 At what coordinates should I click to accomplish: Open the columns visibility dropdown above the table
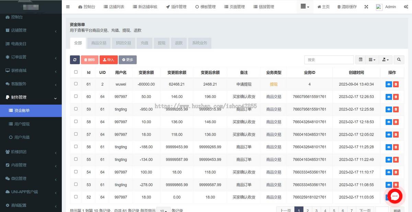[372, 60]
